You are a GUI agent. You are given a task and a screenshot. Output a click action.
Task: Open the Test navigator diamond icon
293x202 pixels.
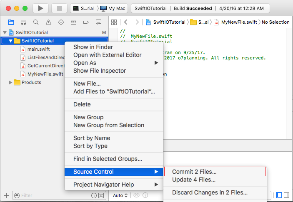[61, 22]
